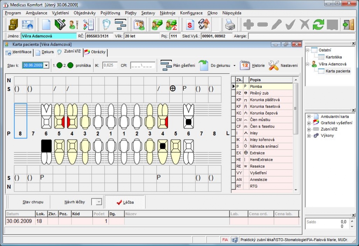Click the Stav chrupu button
The width and height of the screenshot is (359, 246).
click(33, 202)
